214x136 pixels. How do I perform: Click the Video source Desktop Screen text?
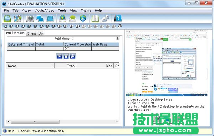point(151,99)
